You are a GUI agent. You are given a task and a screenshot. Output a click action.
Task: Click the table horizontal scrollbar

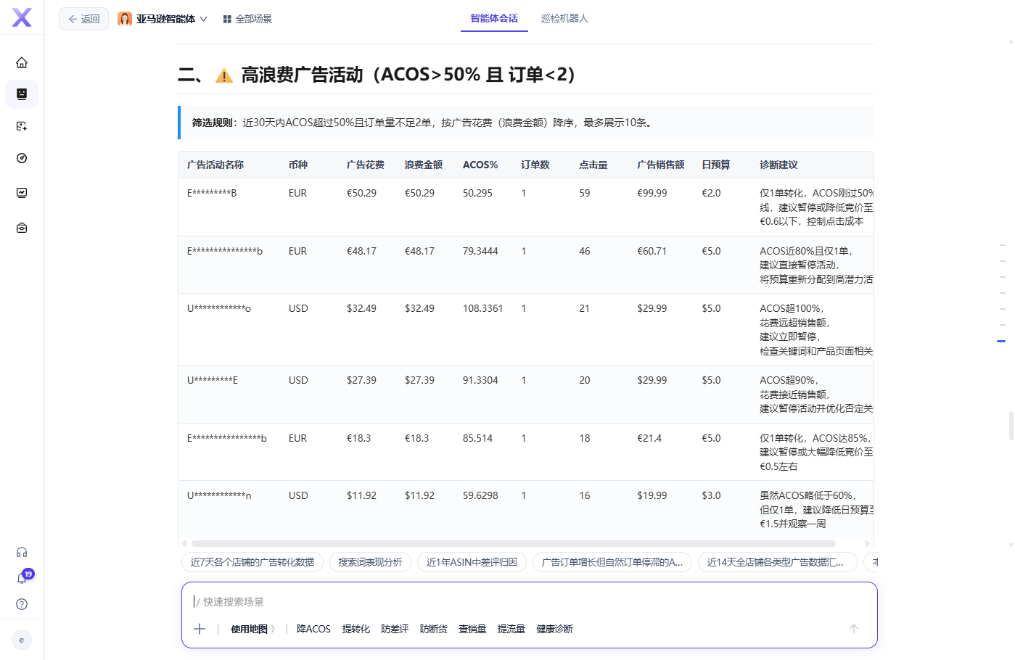[x=514, y=543]
